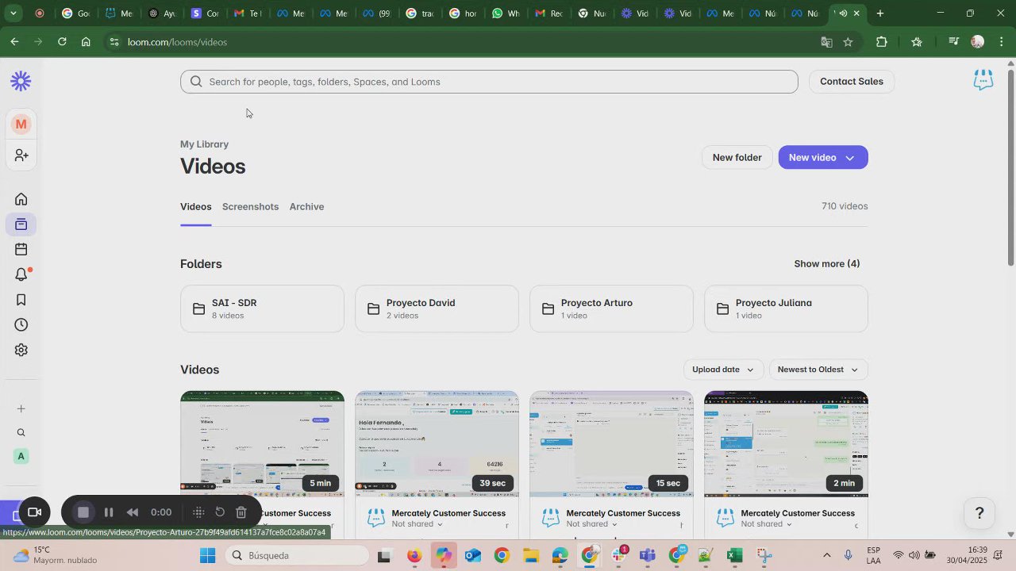The height and width of the screenshot is (571, 1016).
Task: Go to Home in the sidebar
Action: [21, 199]
